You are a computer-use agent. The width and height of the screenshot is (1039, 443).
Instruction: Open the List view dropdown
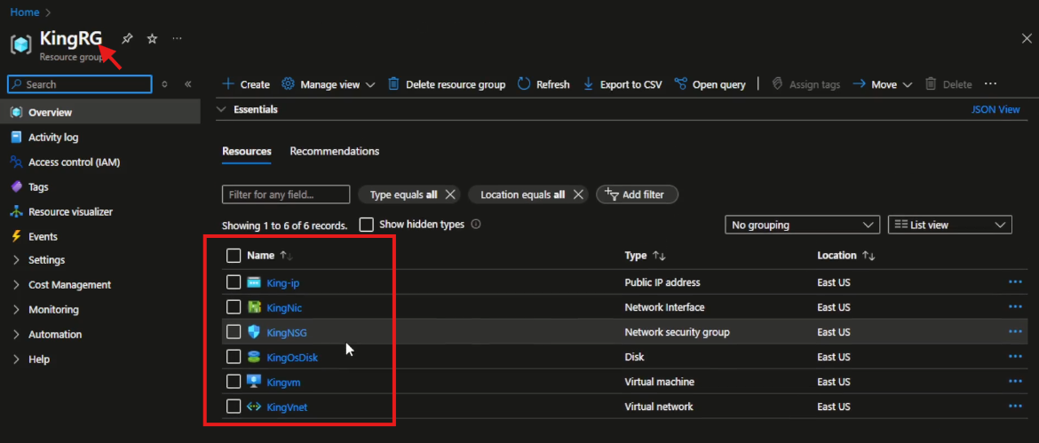(949, 225)
